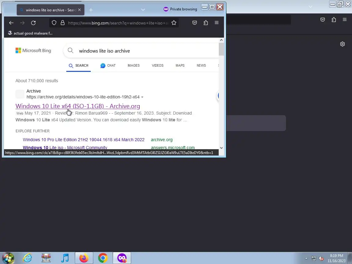Click the site padlock icon
Viewport: 352px width, 264px height.
[x=63, y=23]
